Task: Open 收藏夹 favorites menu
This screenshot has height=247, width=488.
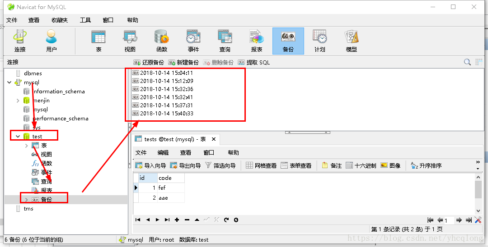Action: coord(60,20)
